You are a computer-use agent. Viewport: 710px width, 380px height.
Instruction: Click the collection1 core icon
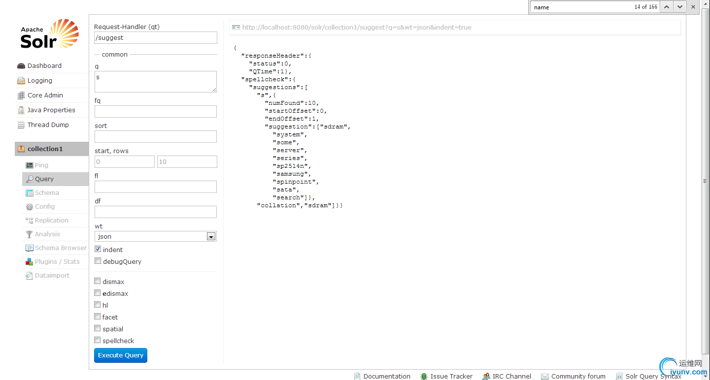21,149
